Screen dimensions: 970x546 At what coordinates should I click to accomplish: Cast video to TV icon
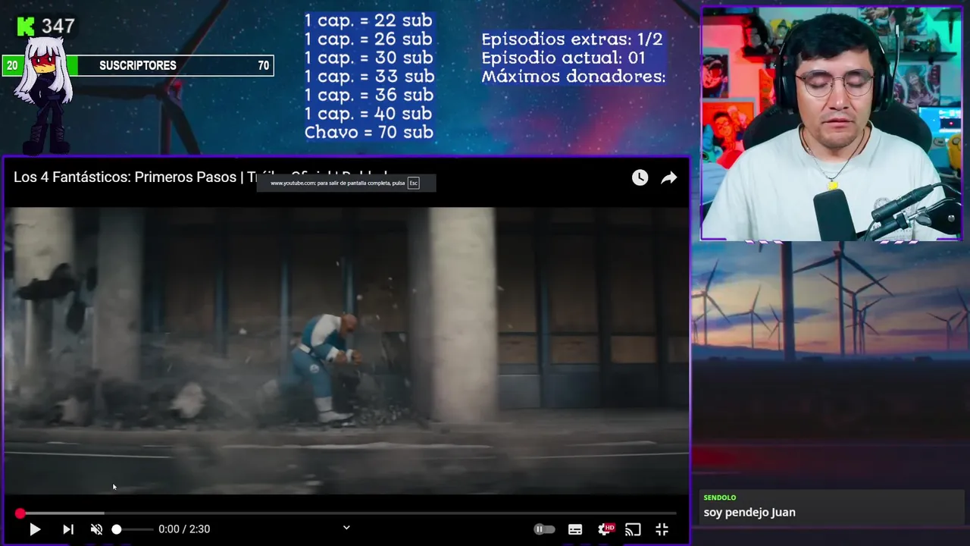click(633, 529)
